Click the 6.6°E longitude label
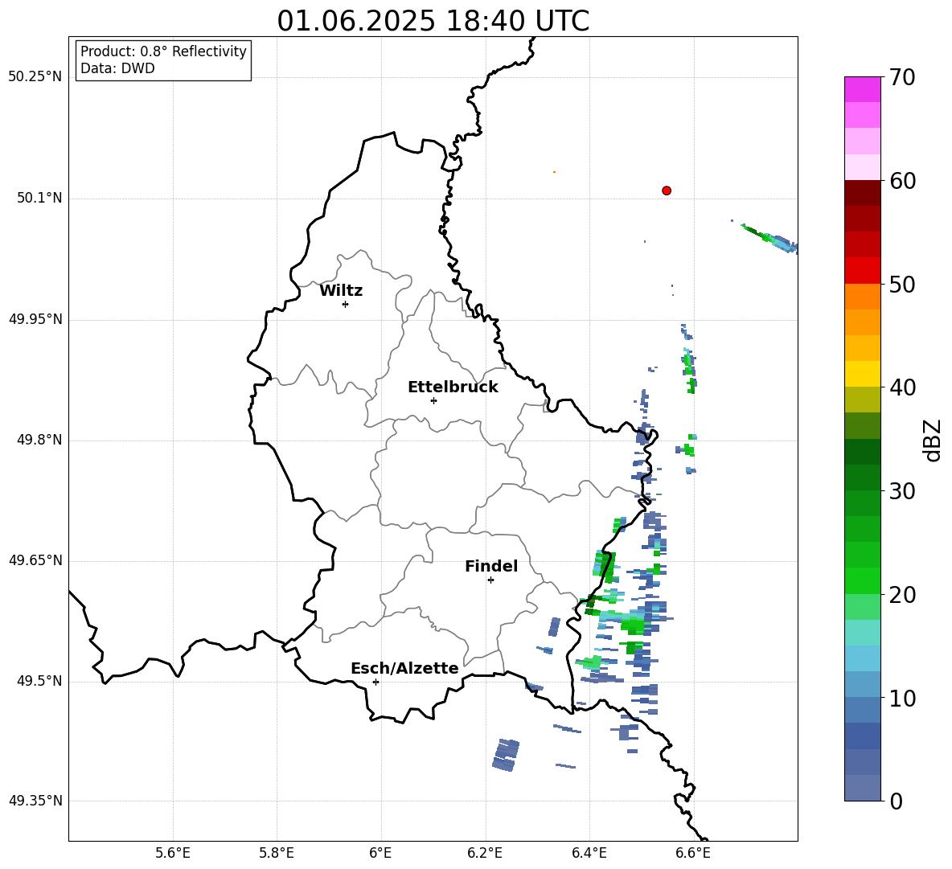Screen dimensions: 952x869 pos(693,853)
